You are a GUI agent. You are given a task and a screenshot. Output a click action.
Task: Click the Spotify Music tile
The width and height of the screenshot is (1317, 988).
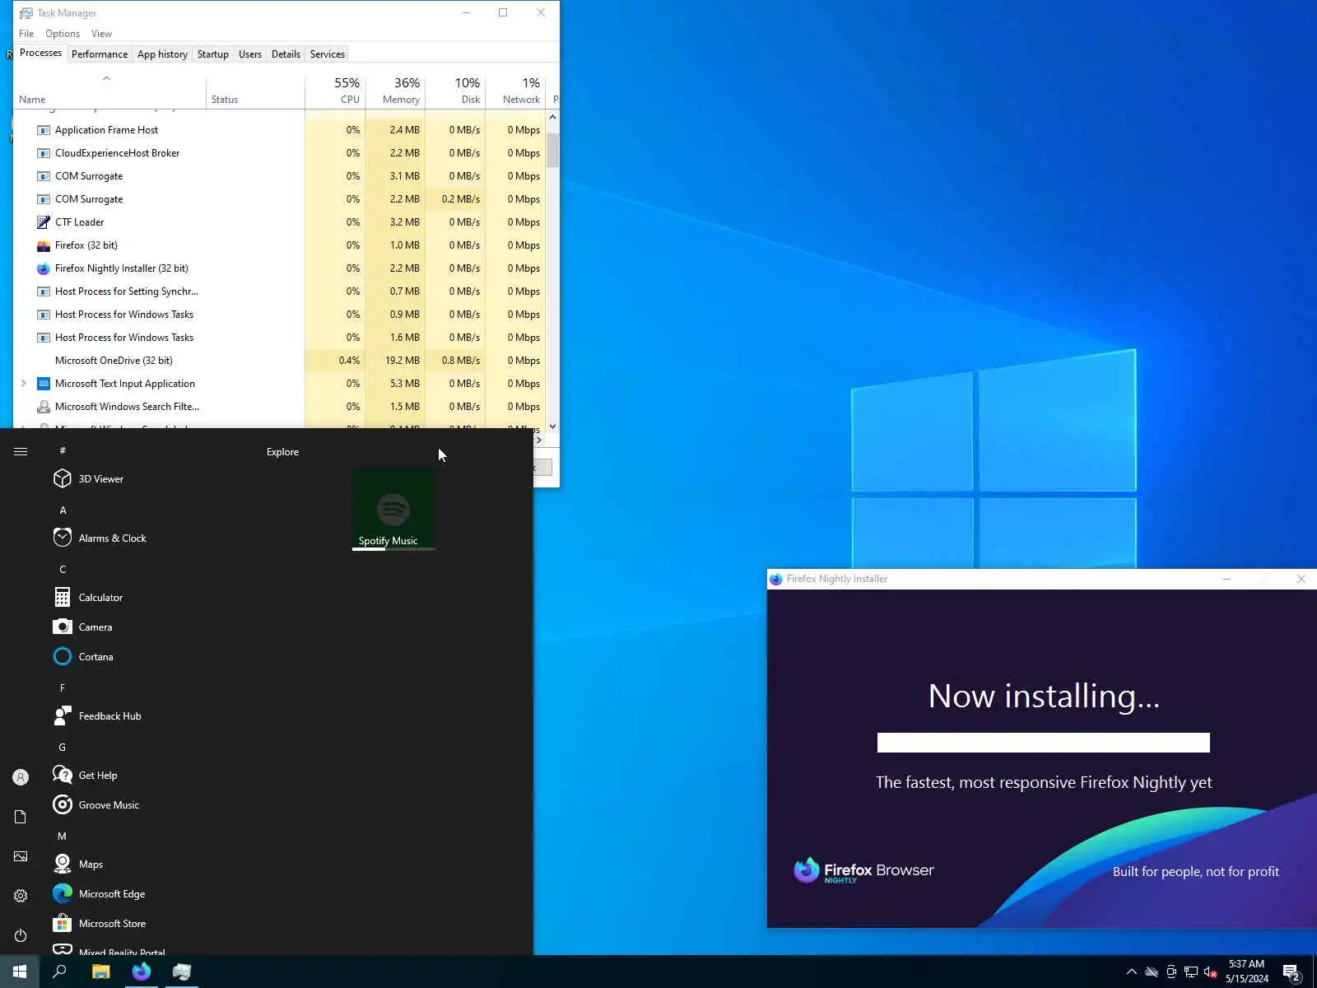[393, 510]
